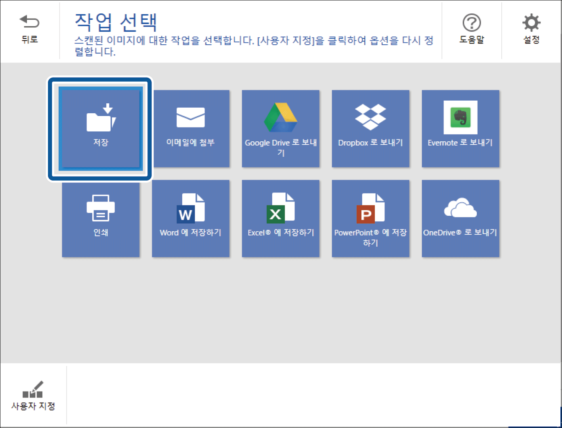Select the 이메일에 첨부 envelope icon
562x428 pixels.
[191, 117]
